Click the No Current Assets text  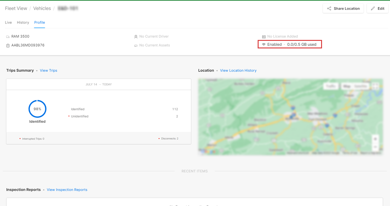(x=154, y=45)
